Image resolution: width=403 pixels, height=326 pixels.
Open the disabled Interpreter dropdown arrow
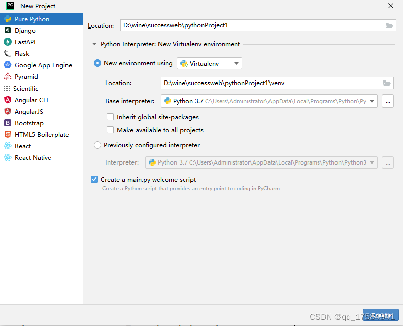pyautogui.click(x=372, y=162)
